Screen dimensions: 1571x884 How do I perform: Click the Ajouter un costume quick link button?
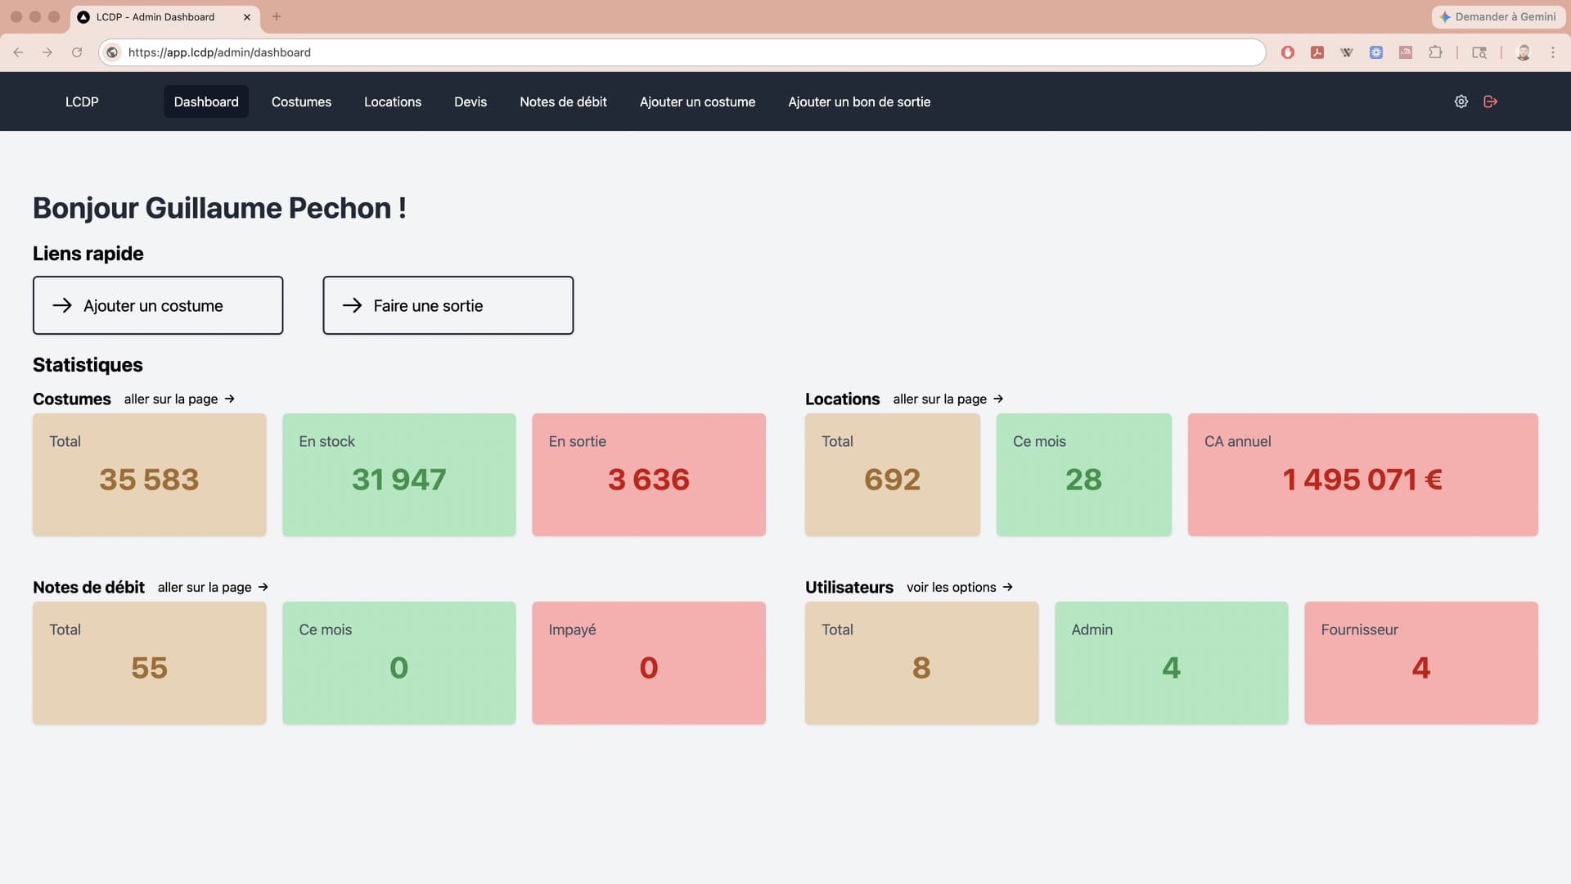pos(158,305)
